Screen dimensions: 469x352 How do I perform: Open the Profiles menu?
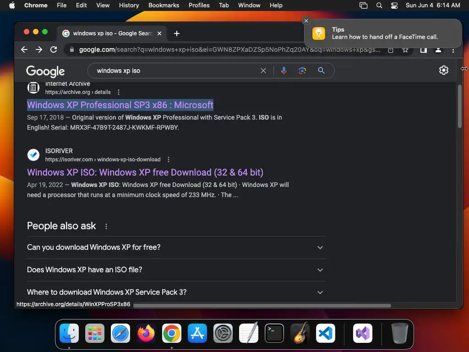click(199, 5)
